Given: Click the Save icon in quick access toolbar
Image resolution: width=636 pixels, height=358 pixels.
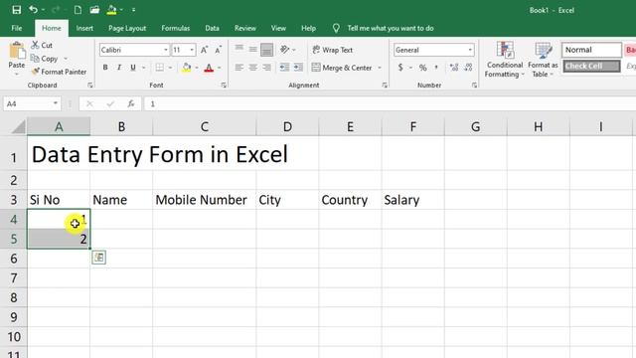Looking at the screenshot, I should pyautogui.click(x=16, y=10).
